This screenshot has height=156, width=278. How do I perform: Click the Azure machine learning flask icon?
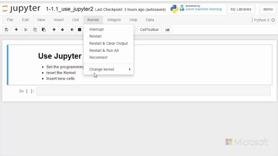(x=182, y=8)
